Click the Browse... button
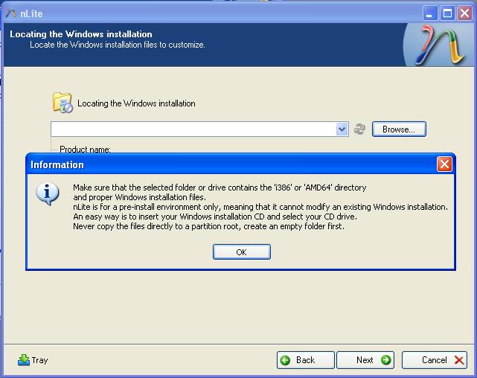Viewport: 477px width, 378px height. coord(399,129)
